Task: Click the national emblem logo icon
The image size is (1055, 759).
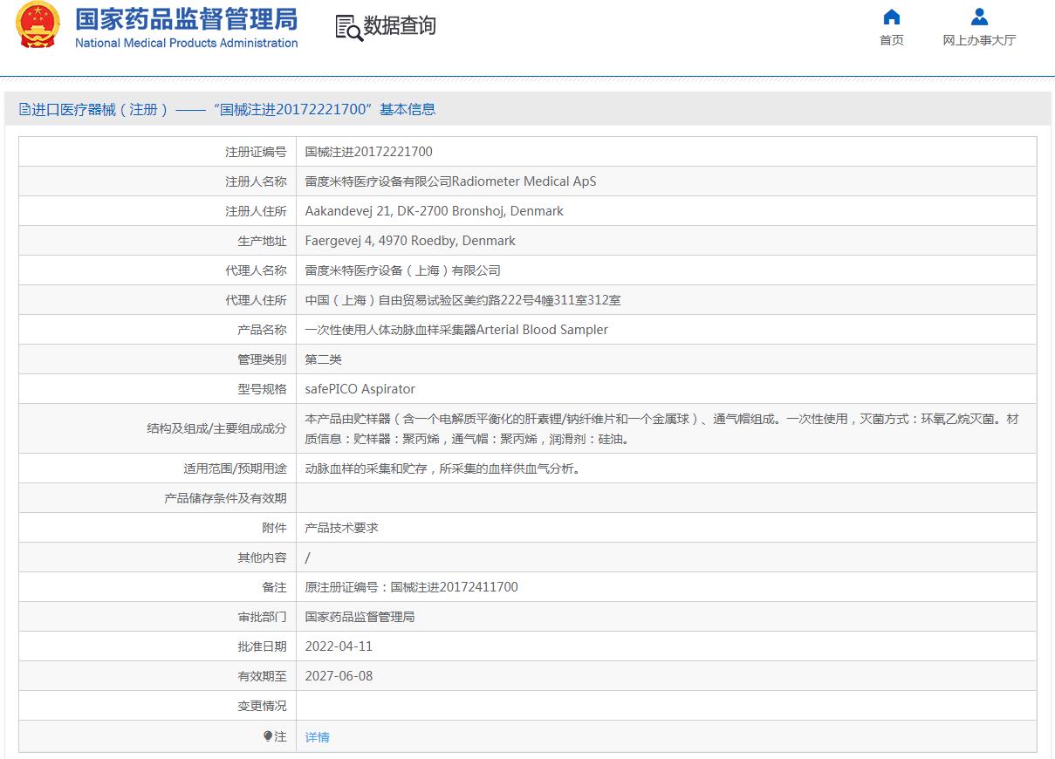Action: (x=38, y=25)
